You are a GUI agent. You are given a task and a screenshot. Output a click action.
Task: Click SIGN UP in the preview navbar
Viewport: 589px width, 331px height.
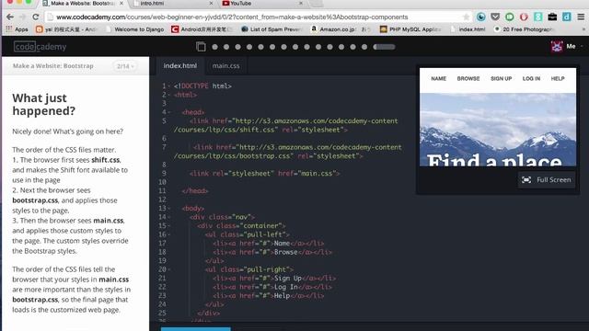501,78
